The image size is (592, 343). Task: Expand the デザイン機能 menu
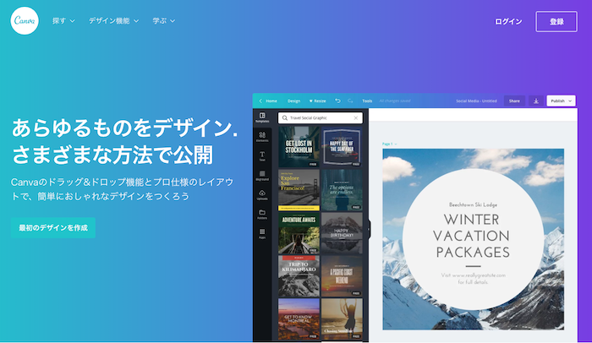(113, 21)
